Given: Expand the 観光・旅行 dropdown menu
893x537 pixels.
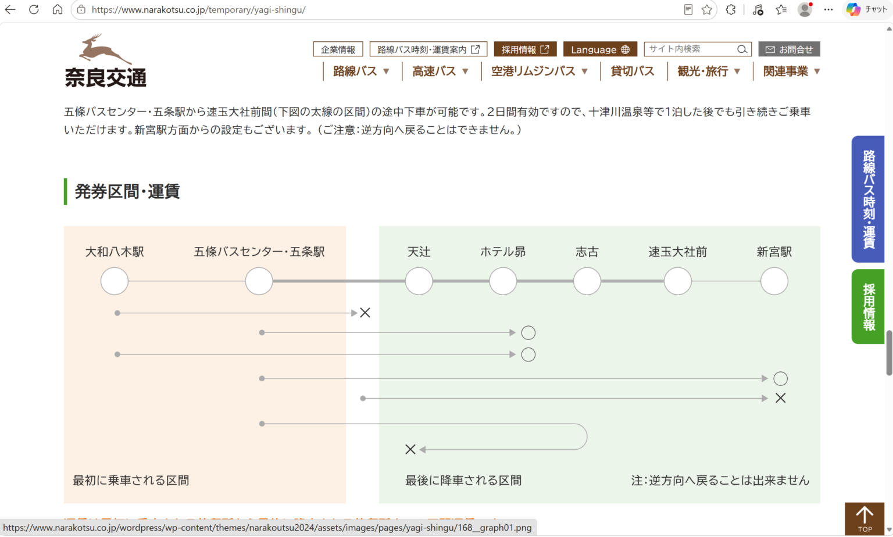Looking at the screenshot, I should 709,71.
